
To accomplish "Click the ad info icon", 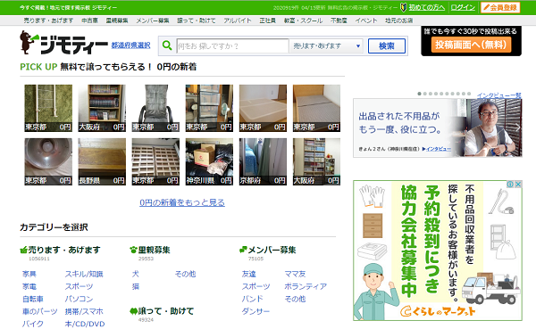I will pyautogui.click(x=510, y=185).
